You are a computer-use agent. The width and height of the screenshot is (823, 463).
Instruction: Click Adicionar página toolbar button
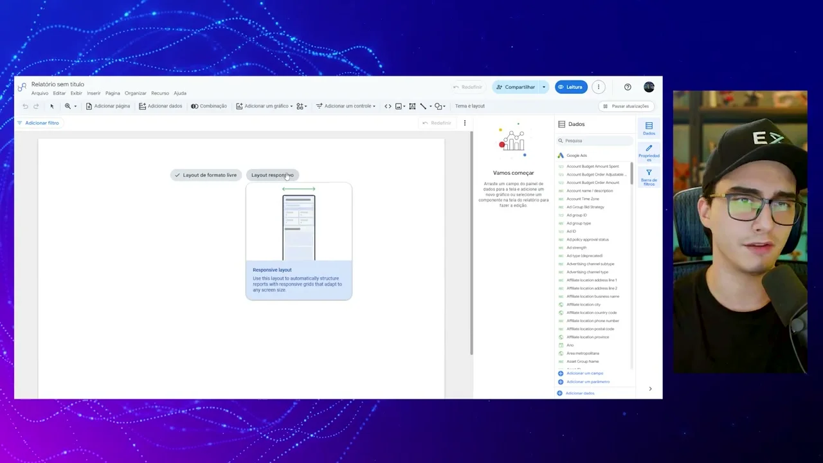[x=108, y=106]
